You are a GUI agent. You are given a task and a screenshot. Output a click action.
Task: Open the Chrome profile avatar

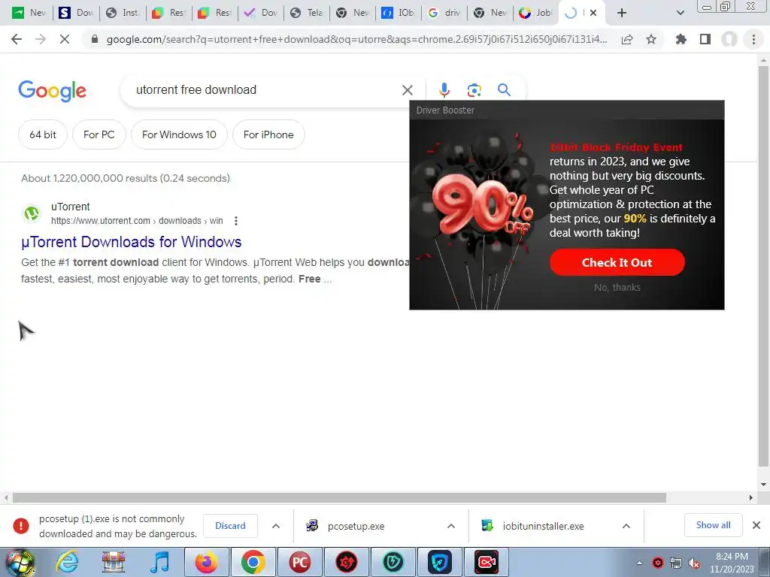729,39
